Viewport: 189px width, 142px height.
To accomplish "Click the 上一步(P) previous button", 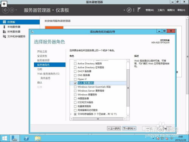I will [x=114, y=128].
